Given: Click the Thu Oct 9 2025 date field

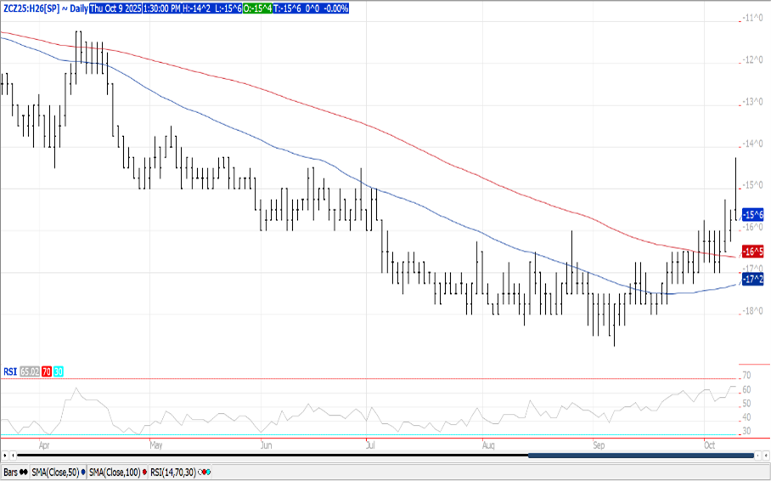Looking at the screenshot, I should [115, 7].
